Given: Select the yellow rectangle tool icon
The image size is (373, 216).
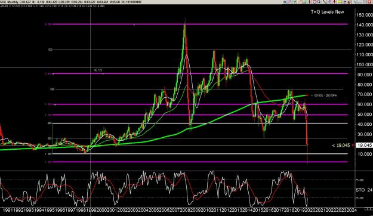Looking at the screenshot, I should pos(340,2).
